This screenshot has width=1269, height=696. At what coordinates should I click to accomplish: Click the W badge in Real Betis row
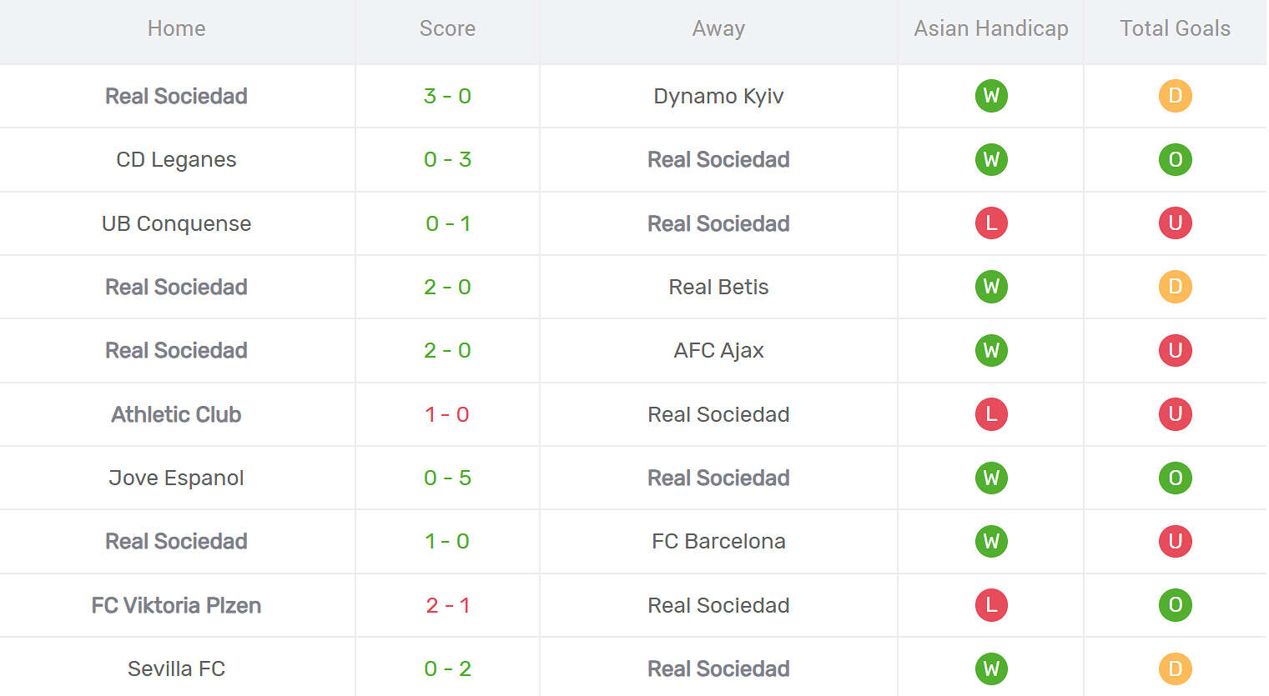[x=991, y=287]
